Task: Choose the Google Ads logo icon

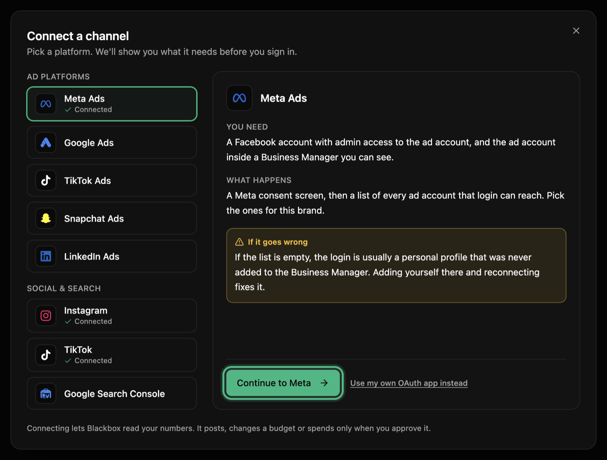Action: click(46, 143)
